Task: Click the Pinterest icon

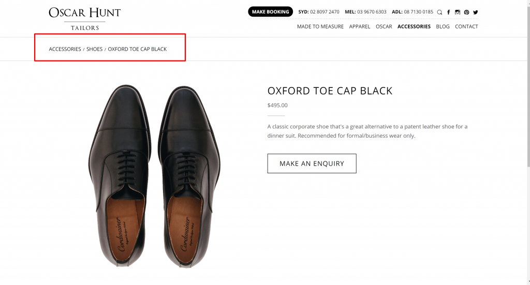Action: point(466,12)
